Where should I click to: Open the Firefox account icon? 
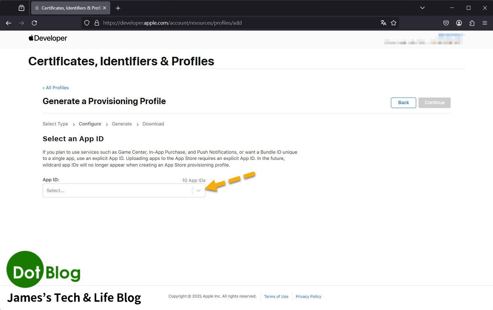click(x=459, y=23)
